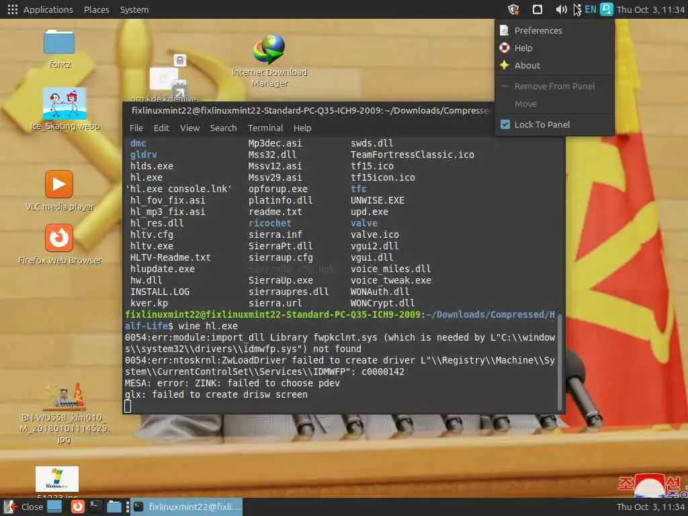Image resolution: width=688 pixels, height=516 pixels.
Task: Click 'WONCrypt.dll' in terminal listing
Action: pyautogui.click(x=382, y=303)
